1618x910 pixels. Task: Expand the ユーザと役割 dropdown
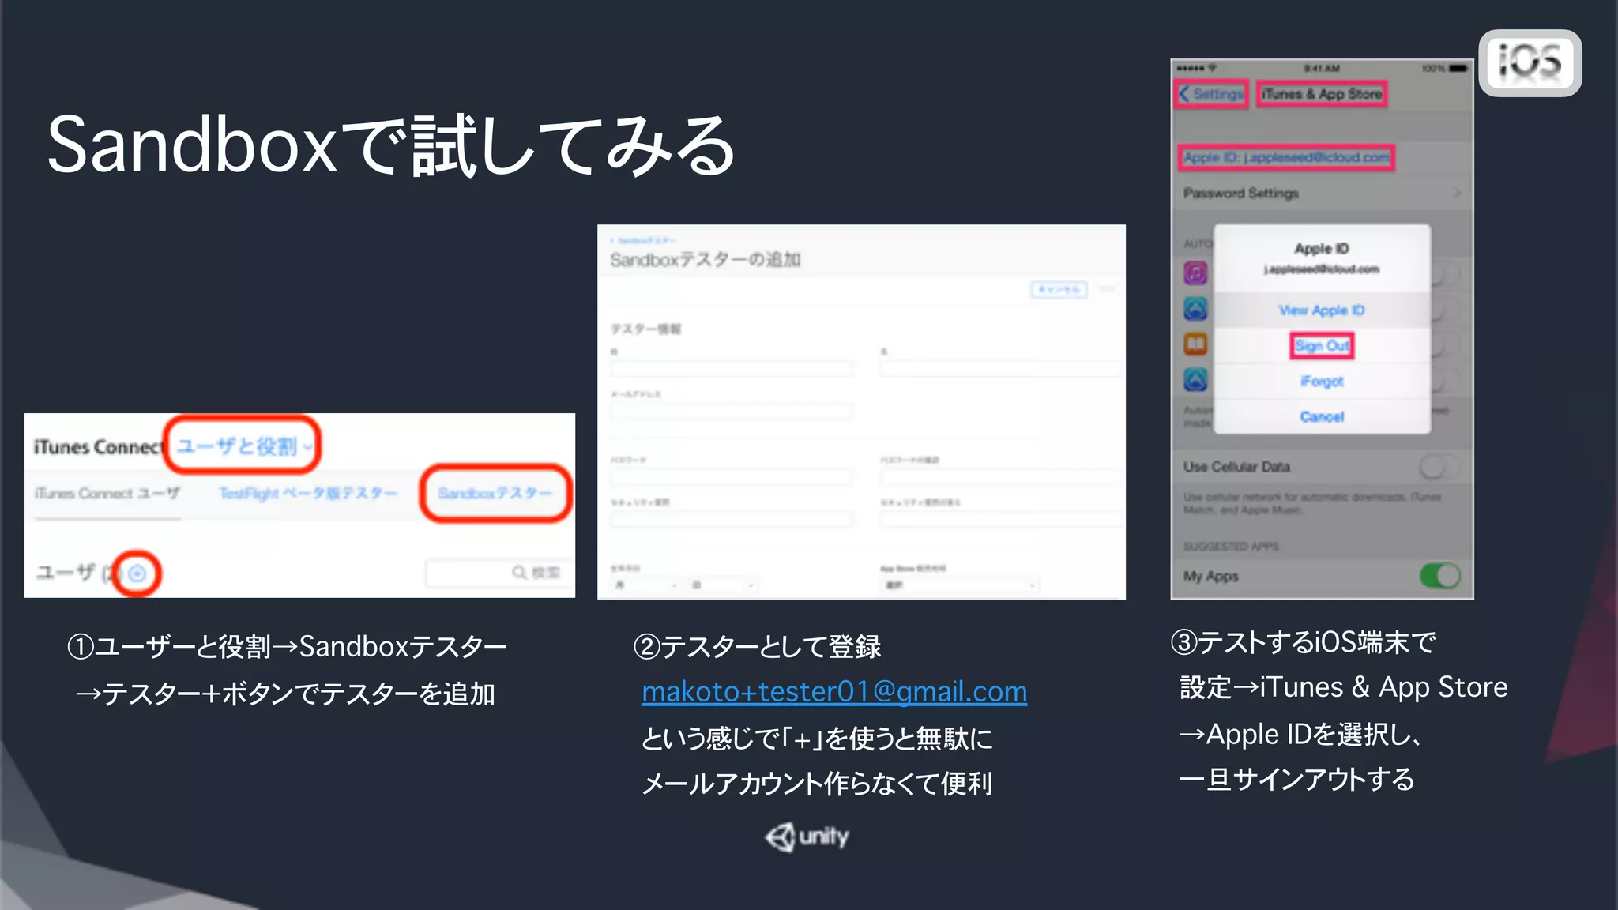(244, 446)
